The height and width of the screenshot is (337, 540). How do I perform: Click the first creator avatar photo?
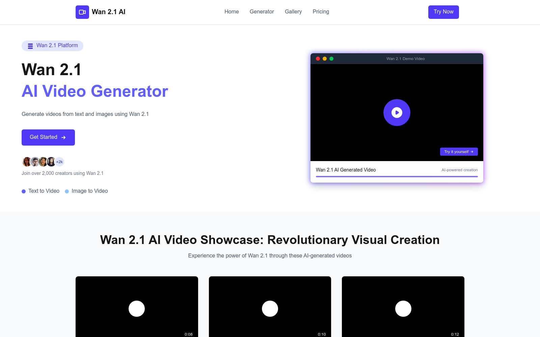(27, 162)
